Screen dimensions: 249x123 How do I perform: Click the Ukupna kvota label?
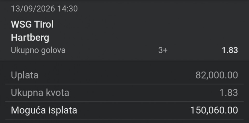point(40,93)
